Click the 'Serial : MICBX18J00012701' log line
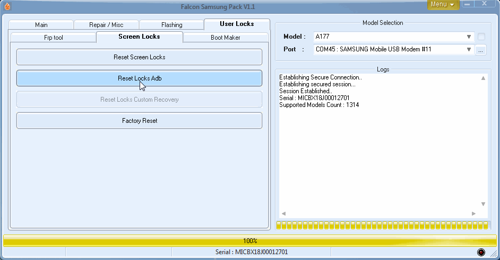This screenshot has width=500, height=260. click(x=314, y=98)
